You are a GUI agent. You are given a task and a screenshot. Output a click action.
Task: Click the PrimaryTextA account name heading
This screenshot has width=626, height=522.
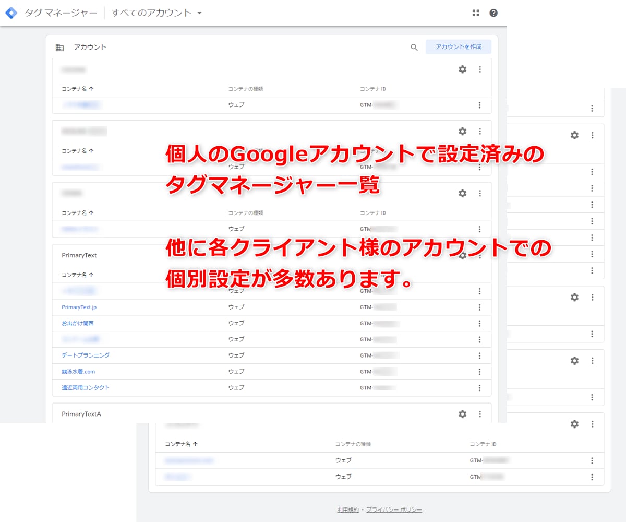click(x=81, y=414)
